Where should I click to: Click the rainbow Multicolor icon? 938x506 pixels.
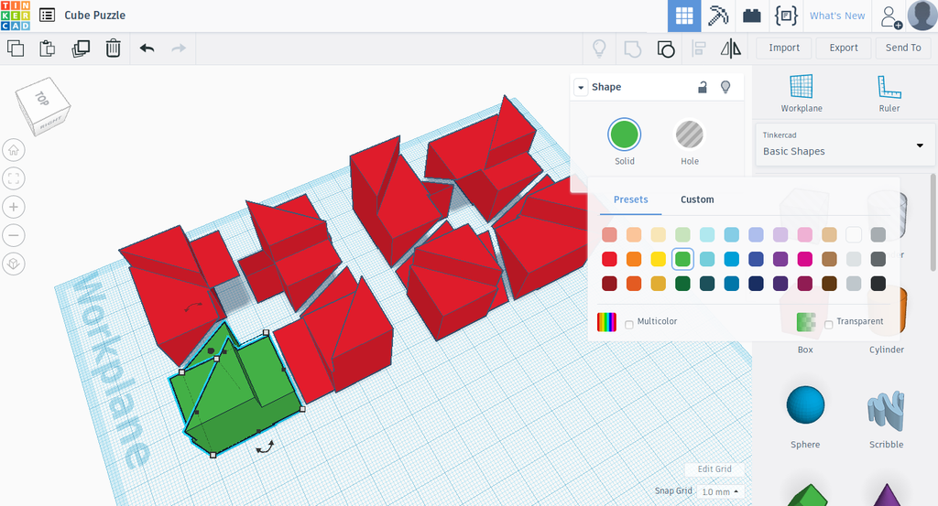[606, 322]
